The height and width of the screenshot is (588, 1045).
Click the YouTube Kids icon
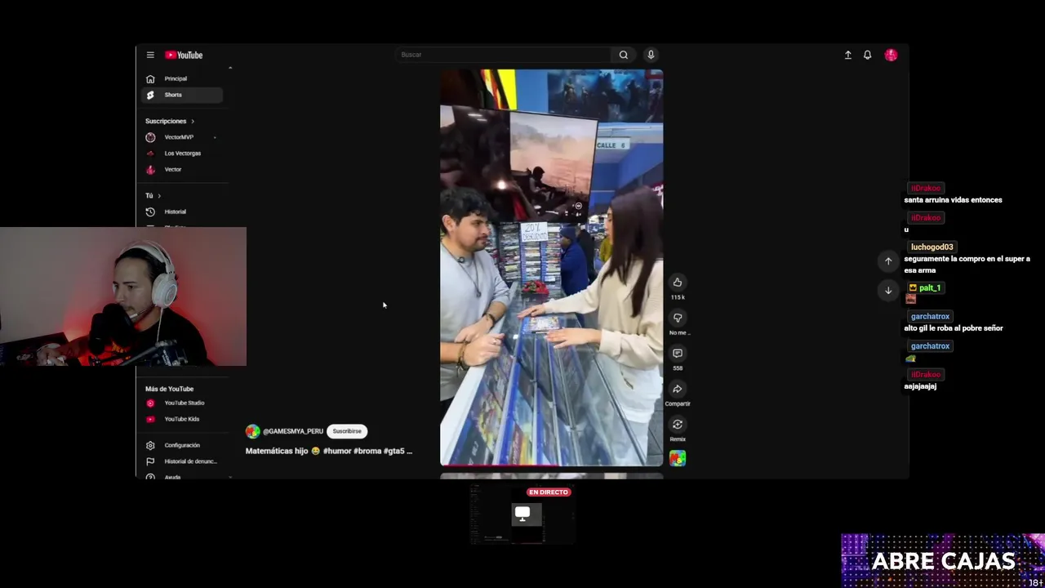(x=150, y=419)
